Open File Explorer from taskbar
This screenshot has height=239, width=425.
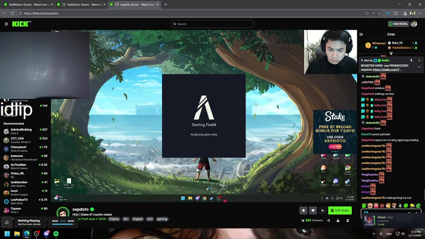pos(17,234)
